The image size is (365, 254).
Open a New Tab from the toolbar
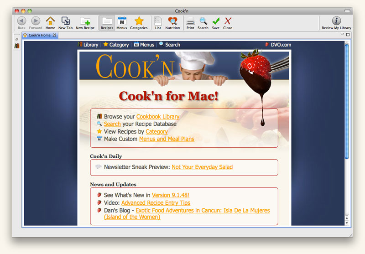click(65, 23)
